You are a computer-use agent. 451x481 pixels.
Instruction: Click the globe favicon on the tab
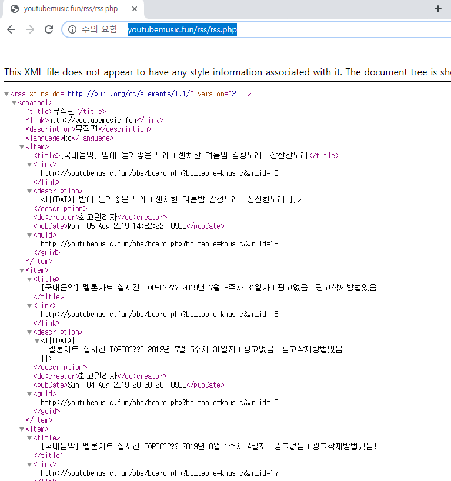(x=15, y=9)
